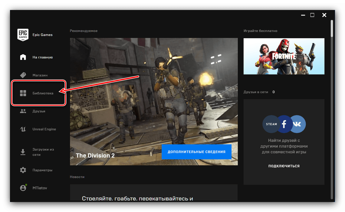Open the Store via tag icon
This screenshot has width=345, height=212.
23,75
